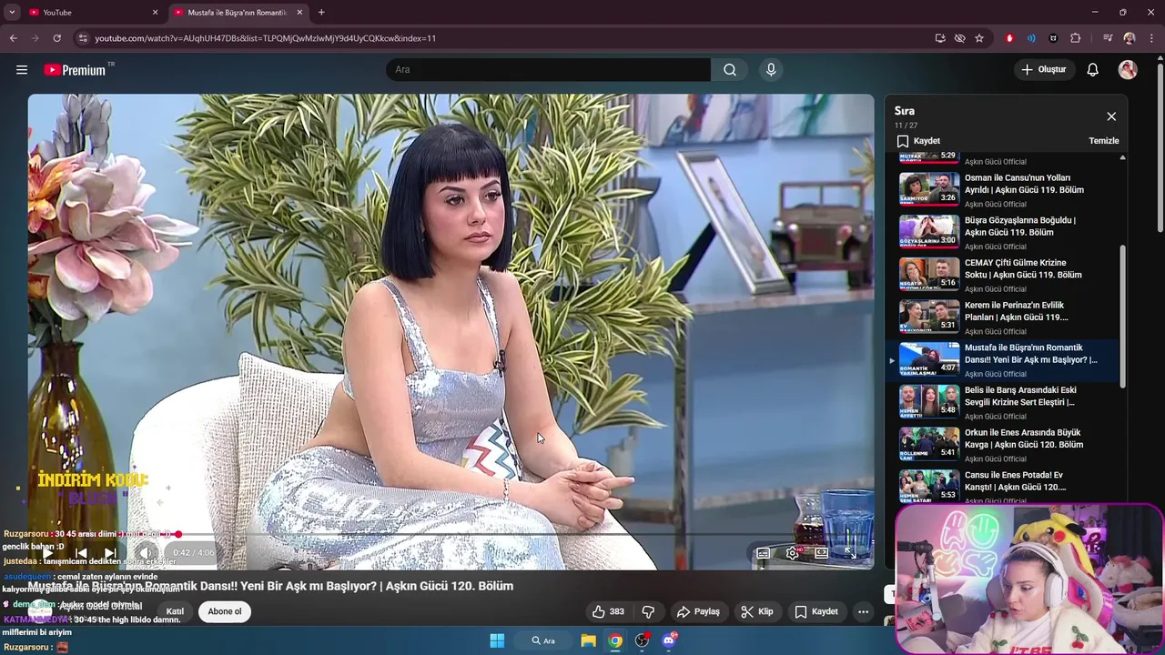The image size is (1165, 655).
Task: Toggle video subtitles
Action: click(764, 552)
